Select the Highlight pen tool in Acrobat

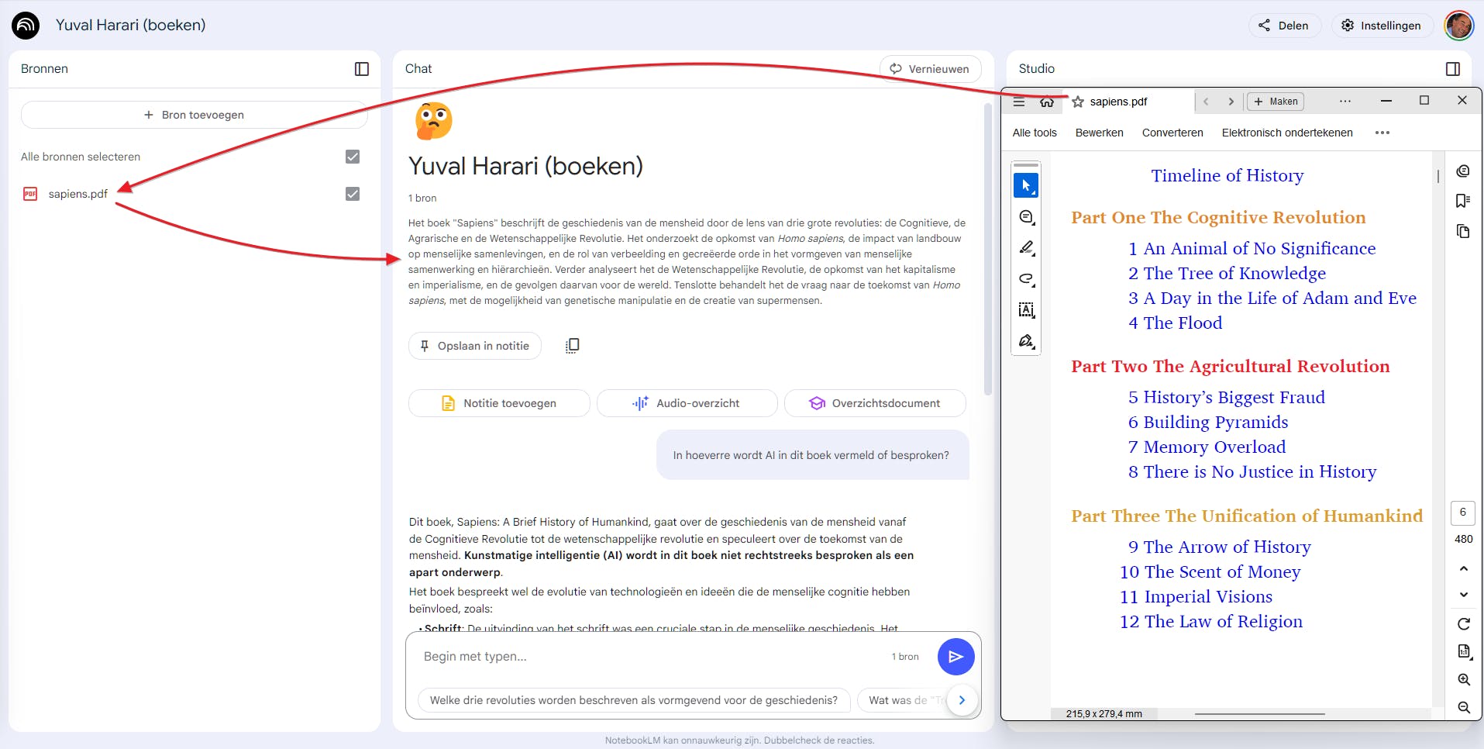[x=1026, y=248]
